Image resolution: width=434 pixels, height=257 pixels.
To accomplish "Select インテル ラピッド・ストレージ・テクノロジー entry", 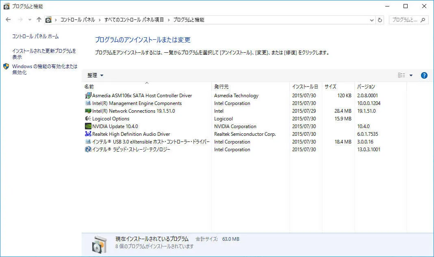I will 131,149.
